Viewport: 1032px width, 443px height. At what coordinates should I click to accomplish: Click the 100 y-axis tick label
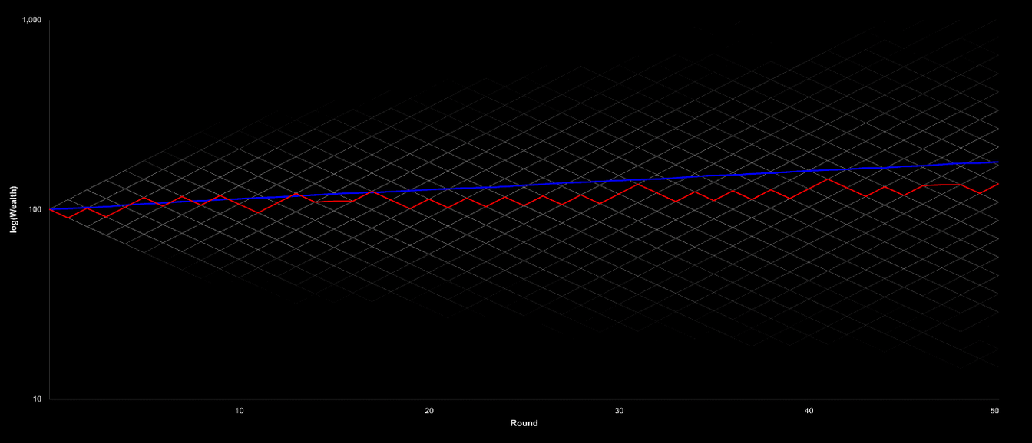tap(36, 209)
